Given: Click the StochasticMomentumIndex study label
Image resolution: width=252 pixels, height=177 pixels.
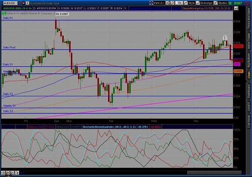Looking at the screenshot, I should 109,127.
